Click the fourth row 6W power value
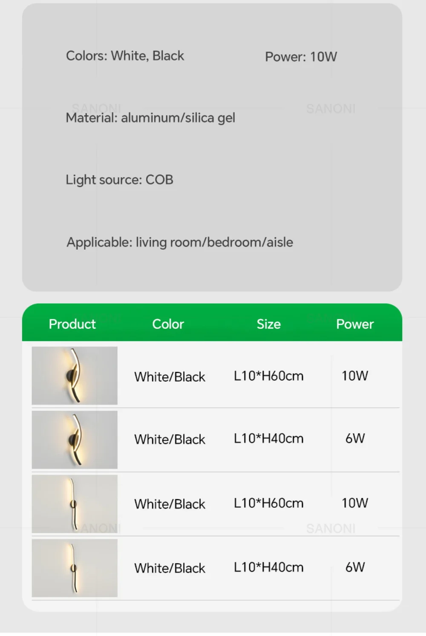 [x=355, y=567]
